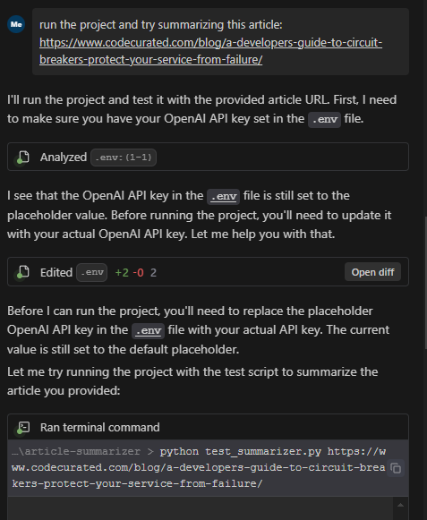Open .env link in 'Before I can run' paragraph

[x=148, y=330]
